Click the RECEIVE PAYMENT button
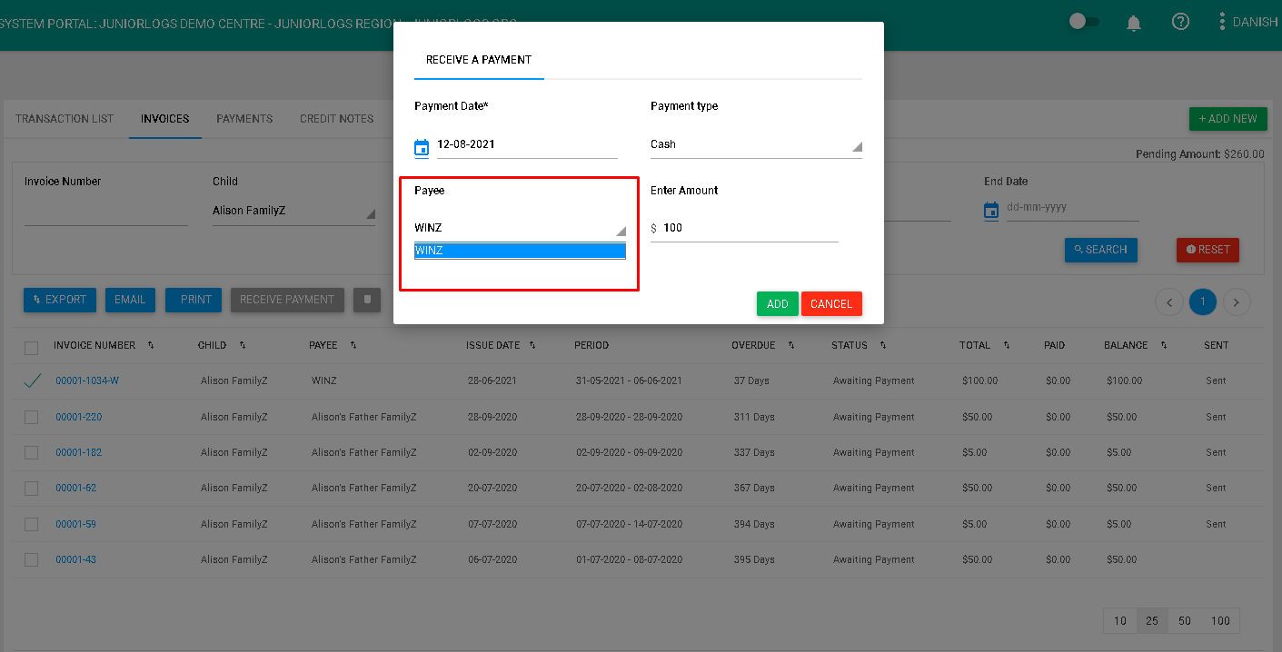The image size is (1282, 652). tap(287, 300)
